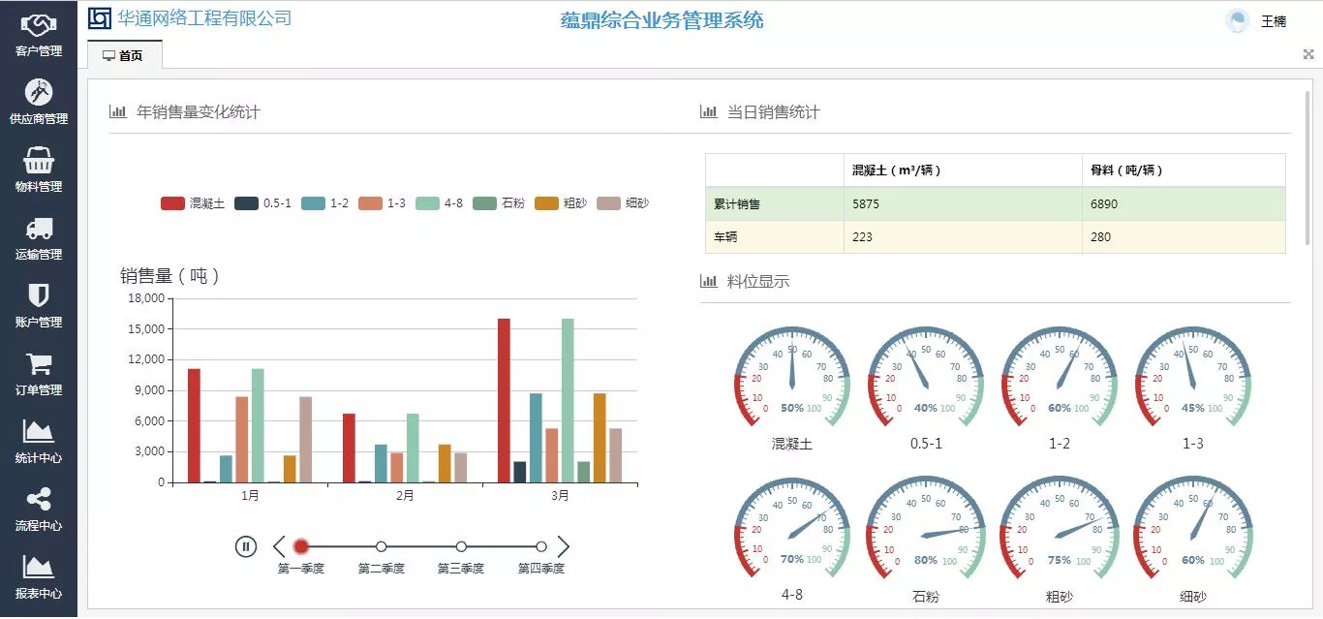
Task: Click the 4-8 gauge showing 70%
Action: (792, 528)
